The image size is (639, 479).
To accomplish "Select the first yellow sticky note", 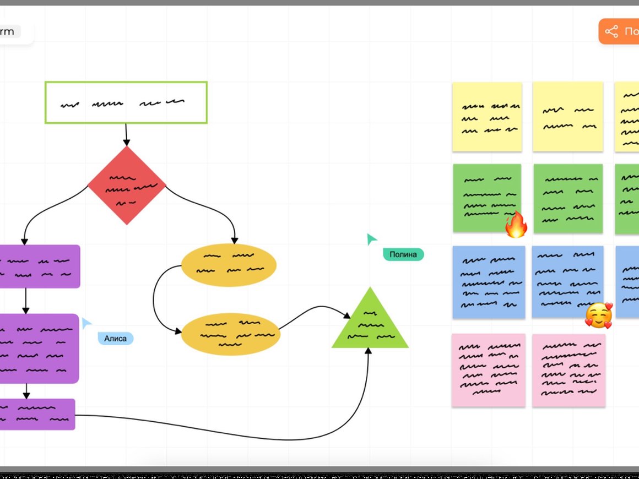I will [x=487, y=117].
